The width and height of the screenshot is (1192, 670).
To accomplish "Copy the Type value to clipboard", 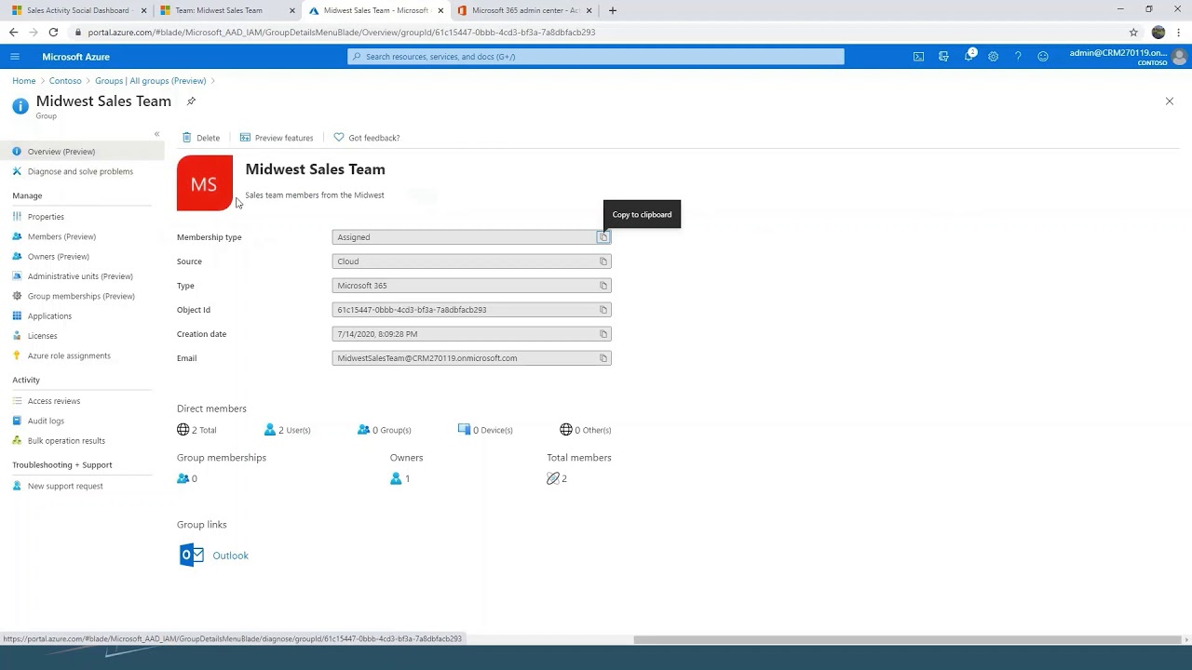I will [x=603, y=286].
